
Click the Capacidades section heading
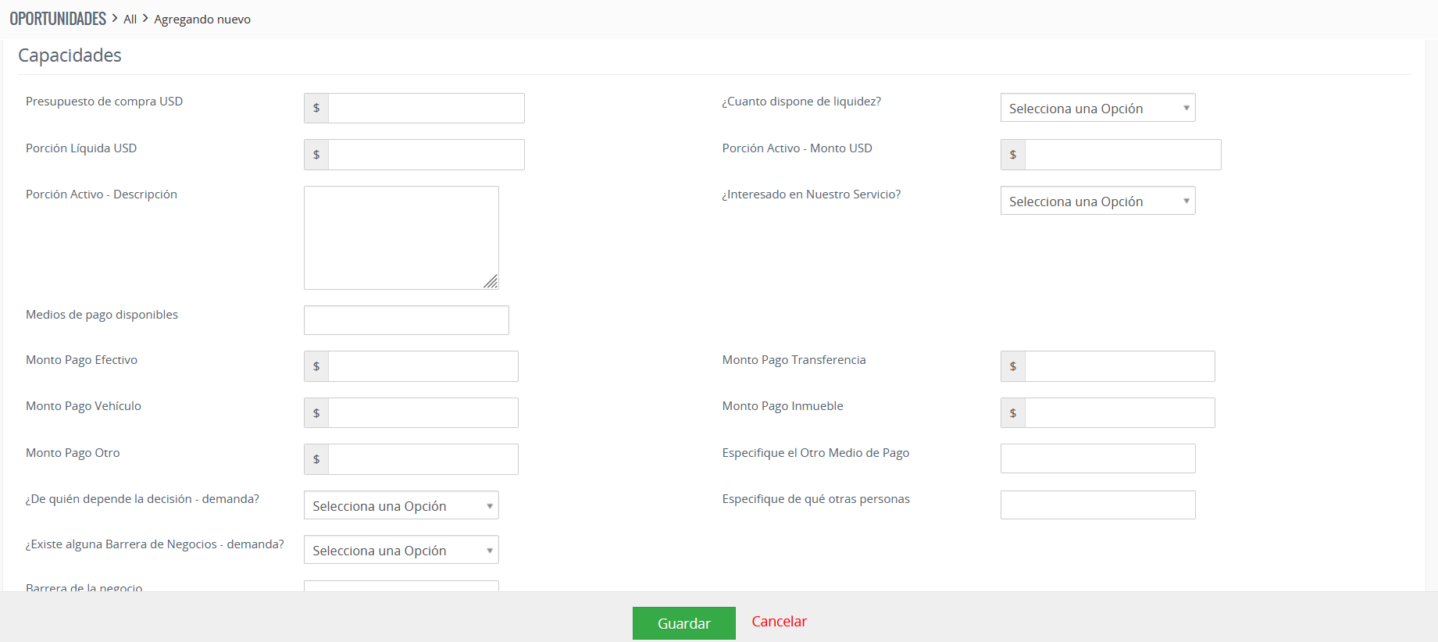point(70,55)
